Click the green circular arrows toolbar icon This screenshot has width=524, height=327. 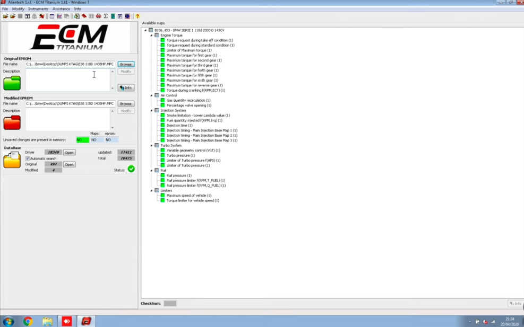(x=77, y=16)
